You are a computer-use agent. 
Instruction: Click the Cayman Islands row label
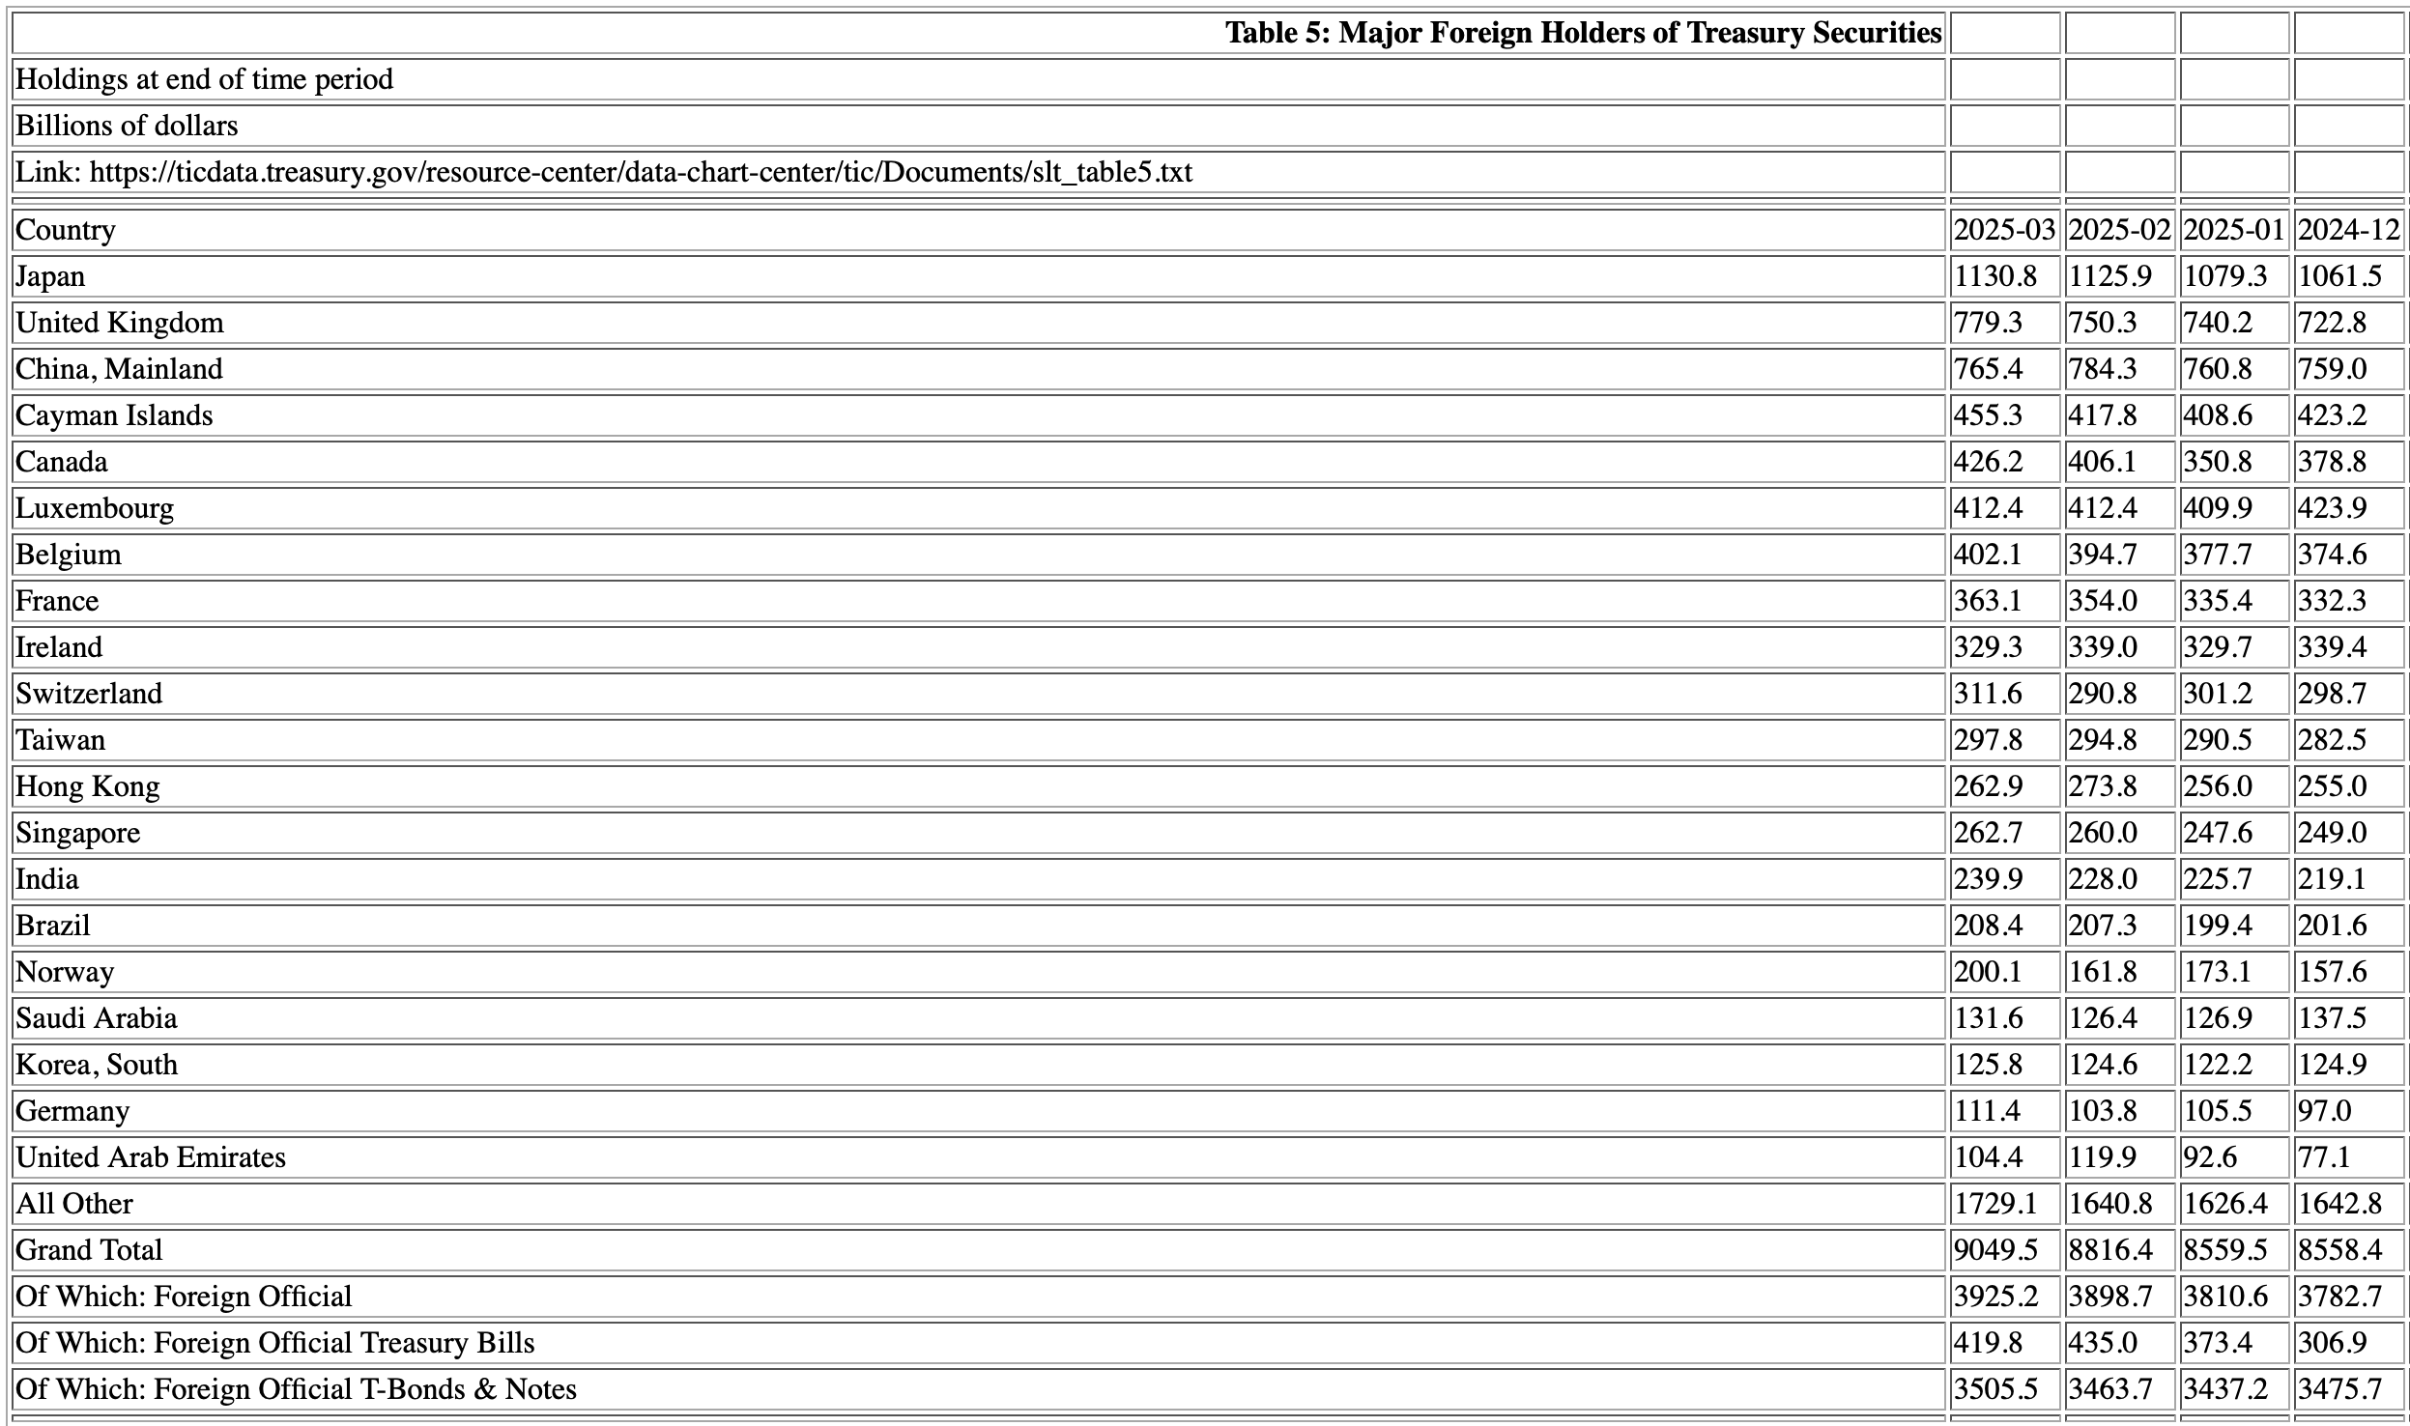tap(114, 415)
